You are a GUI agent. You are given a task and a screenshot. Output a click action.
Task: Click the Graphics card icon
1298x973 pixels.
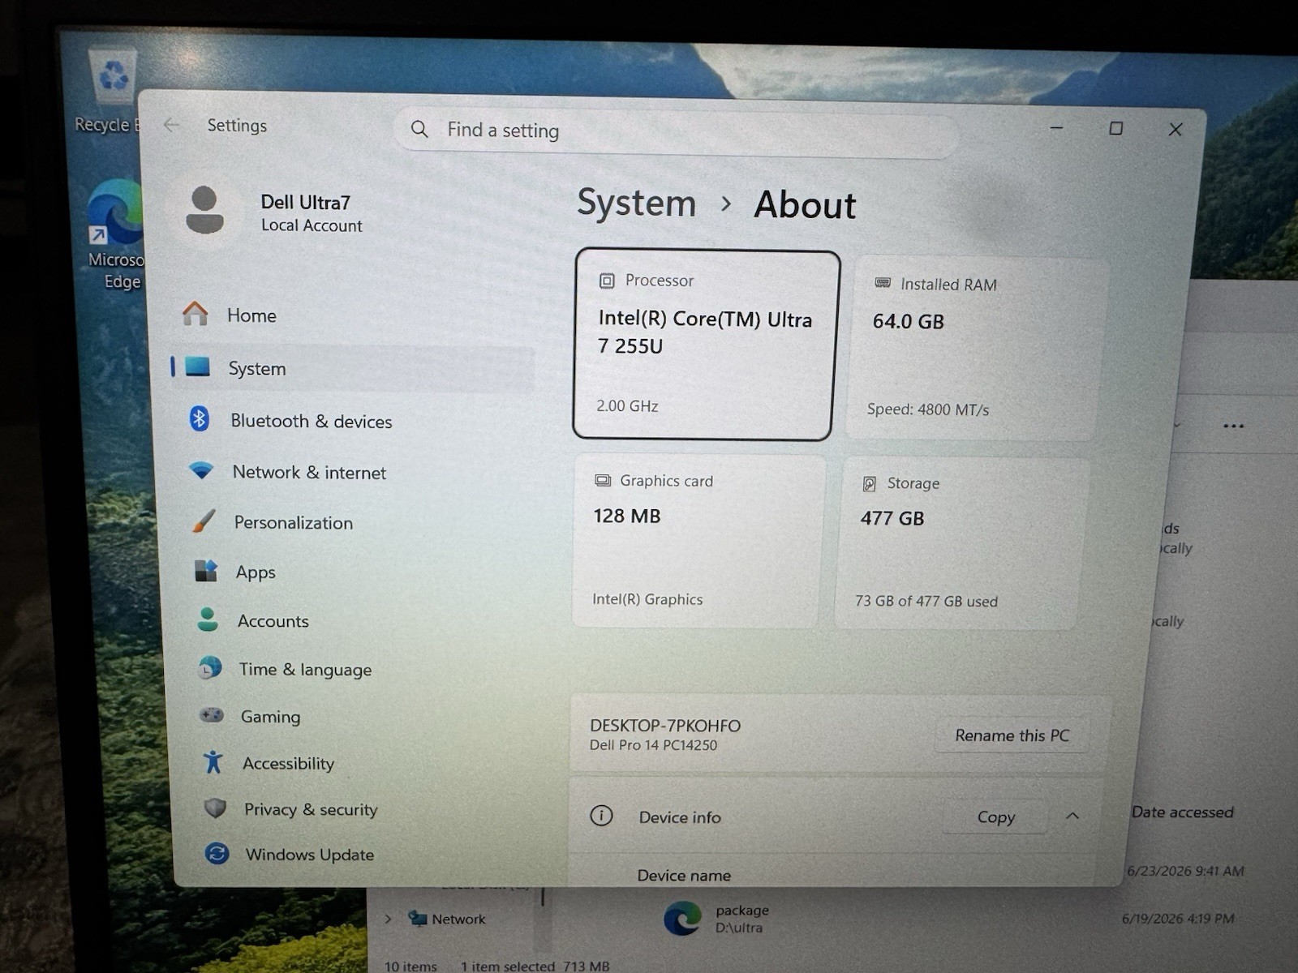pos(603,480)
